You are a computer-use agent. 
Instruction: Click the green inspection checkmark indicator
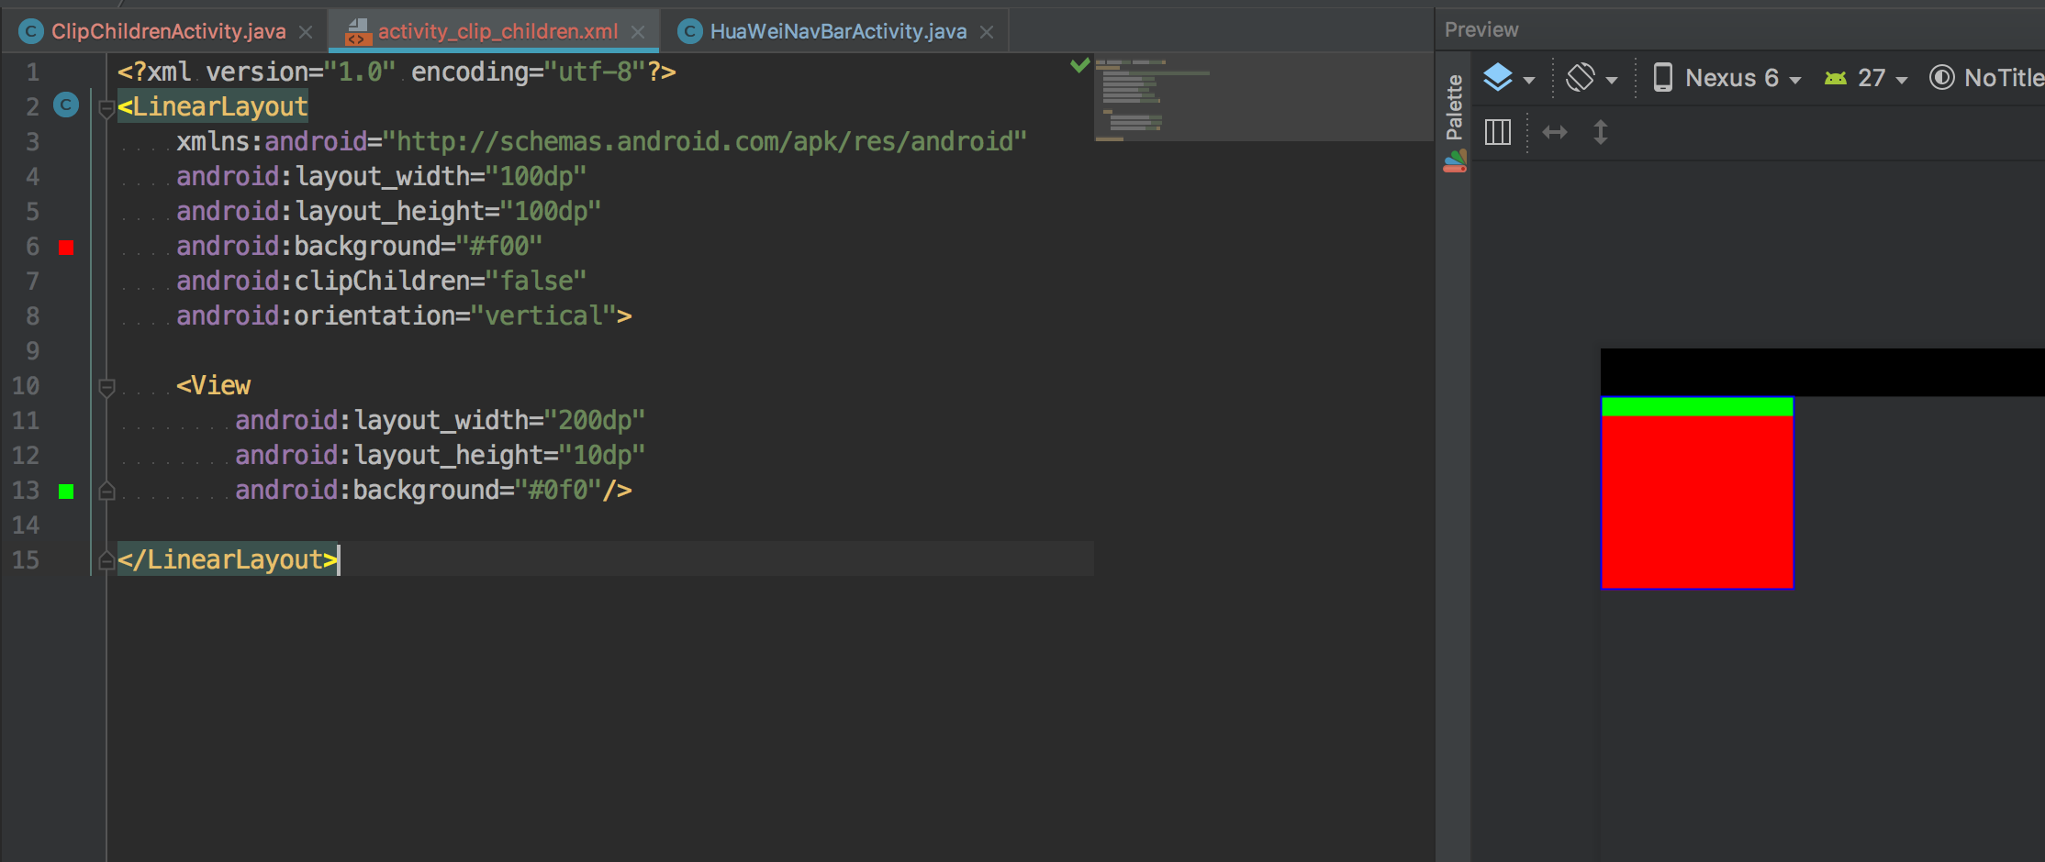point(1080,65)
